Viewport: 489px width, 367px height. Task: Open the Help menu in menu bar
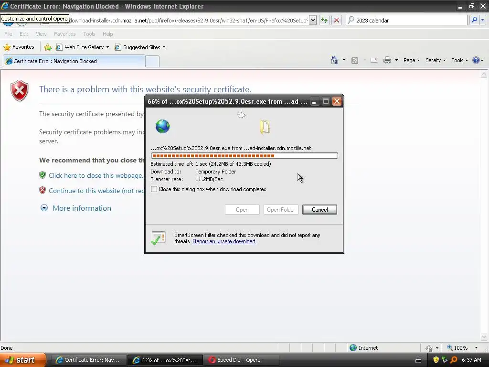pos(107,34)
